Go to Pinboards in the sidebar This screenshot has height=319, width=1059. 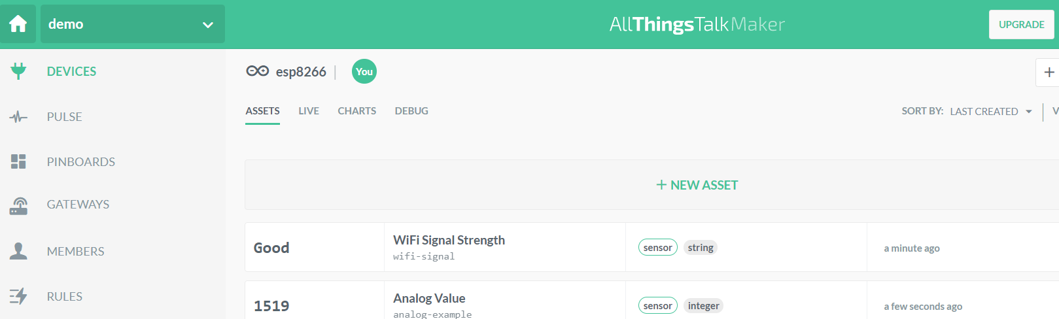[x=81, y=162]
